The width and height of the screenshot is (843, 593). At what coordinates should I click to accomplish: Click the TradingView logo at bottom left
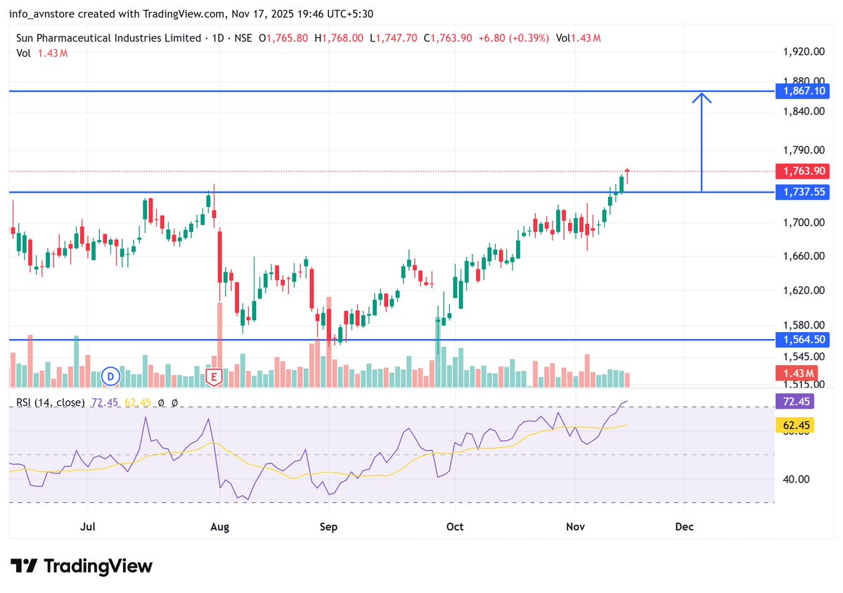(x=79, y=566)
